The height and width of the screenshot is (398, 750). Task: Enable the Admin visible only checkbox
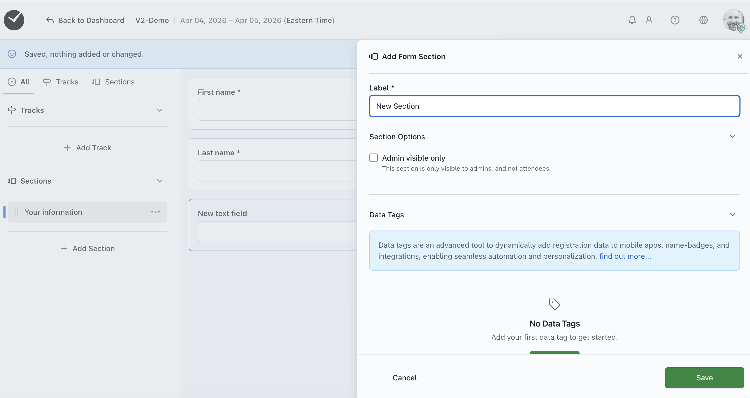coord(373,158)
